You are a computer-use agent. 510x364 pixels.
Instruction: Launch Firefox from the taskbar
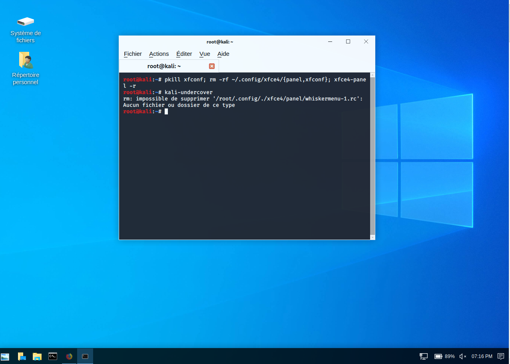69,356
